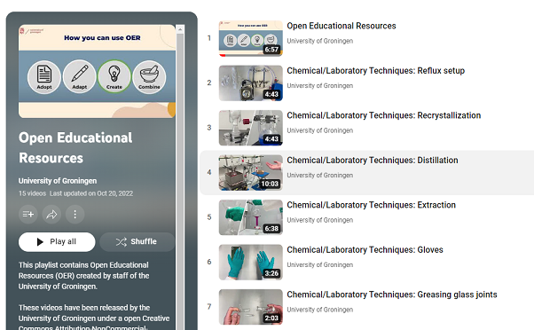Open the Extraction video thumbnail

point(251,217)
